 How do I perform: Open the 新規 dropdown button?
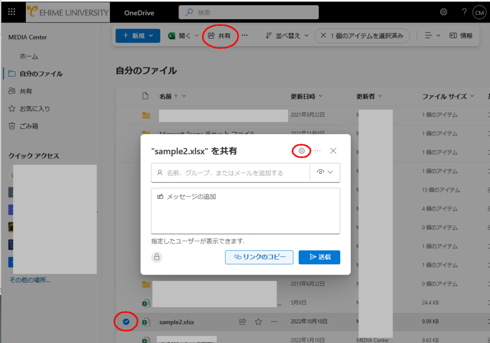point(138,35)
